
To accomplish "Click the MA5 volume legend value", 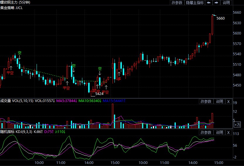I will (x=66, y=101).
